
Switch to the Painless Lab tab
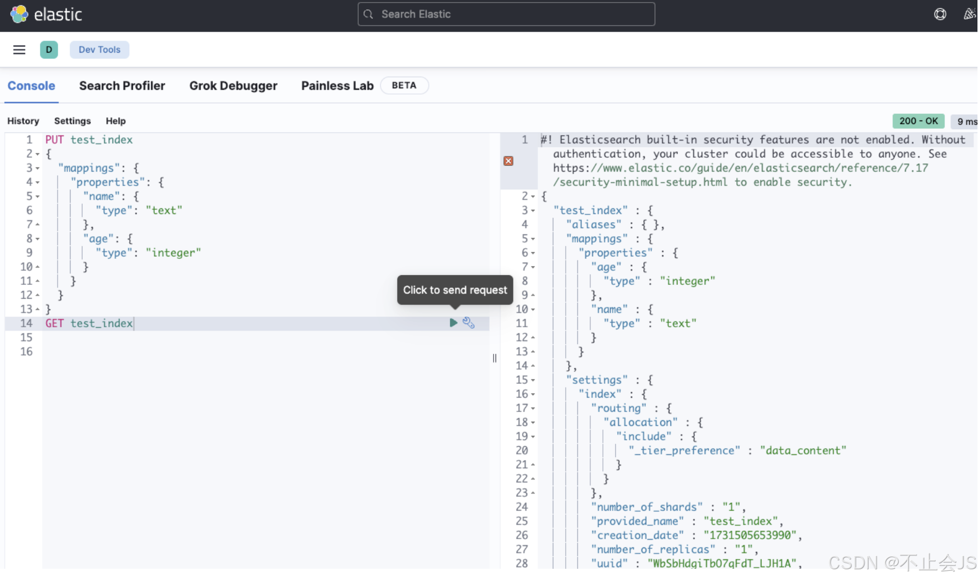pyautogui.click(x=337, y=86)
